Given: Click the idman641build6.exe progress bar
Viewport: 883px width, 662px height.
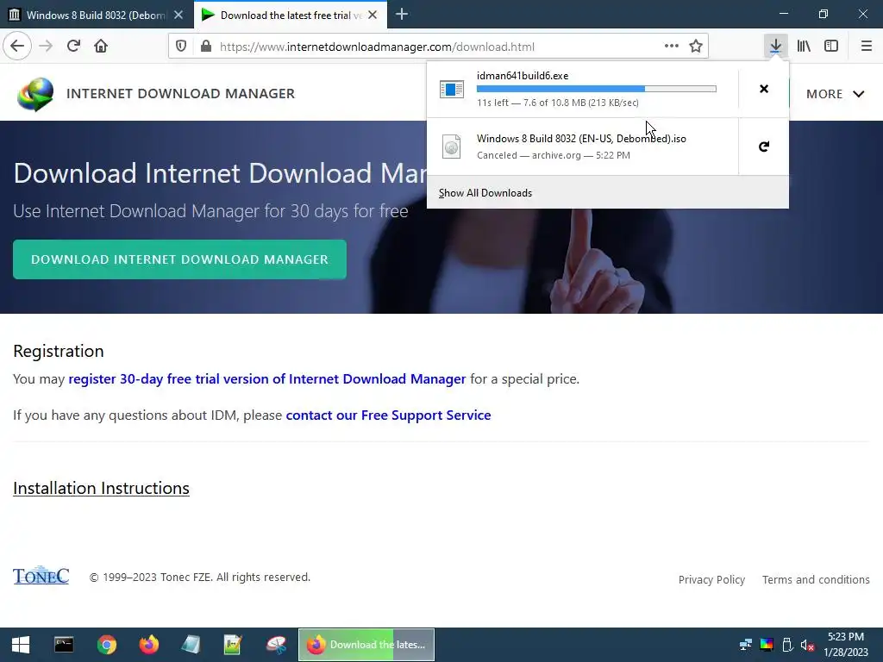Looking at the screenshot, I should 597,89.
